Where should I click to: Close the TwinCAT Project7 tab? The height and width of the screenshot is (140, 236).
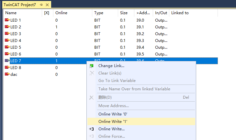tap(47, 5)
